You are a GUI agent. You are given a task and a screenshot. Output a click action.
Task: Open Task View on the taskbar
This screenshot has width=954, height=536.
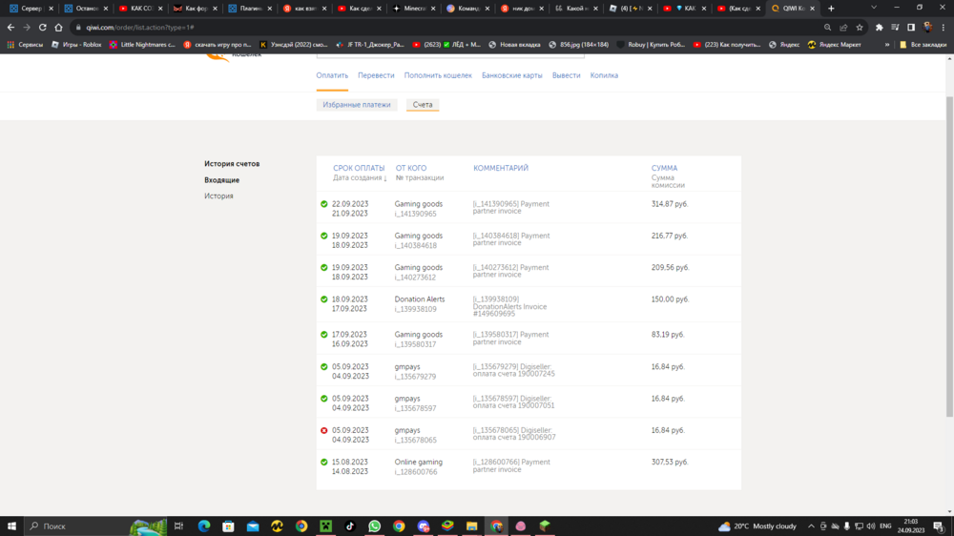[179, 526]
